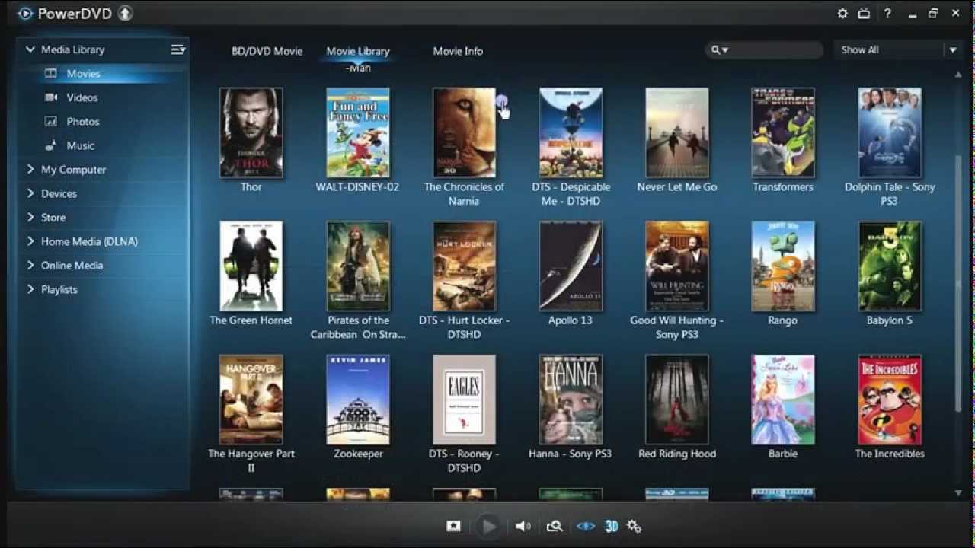Select Pirates of the Caribbean poster
The height and width of the screenshot is (548, 975).
coord(357,266)
